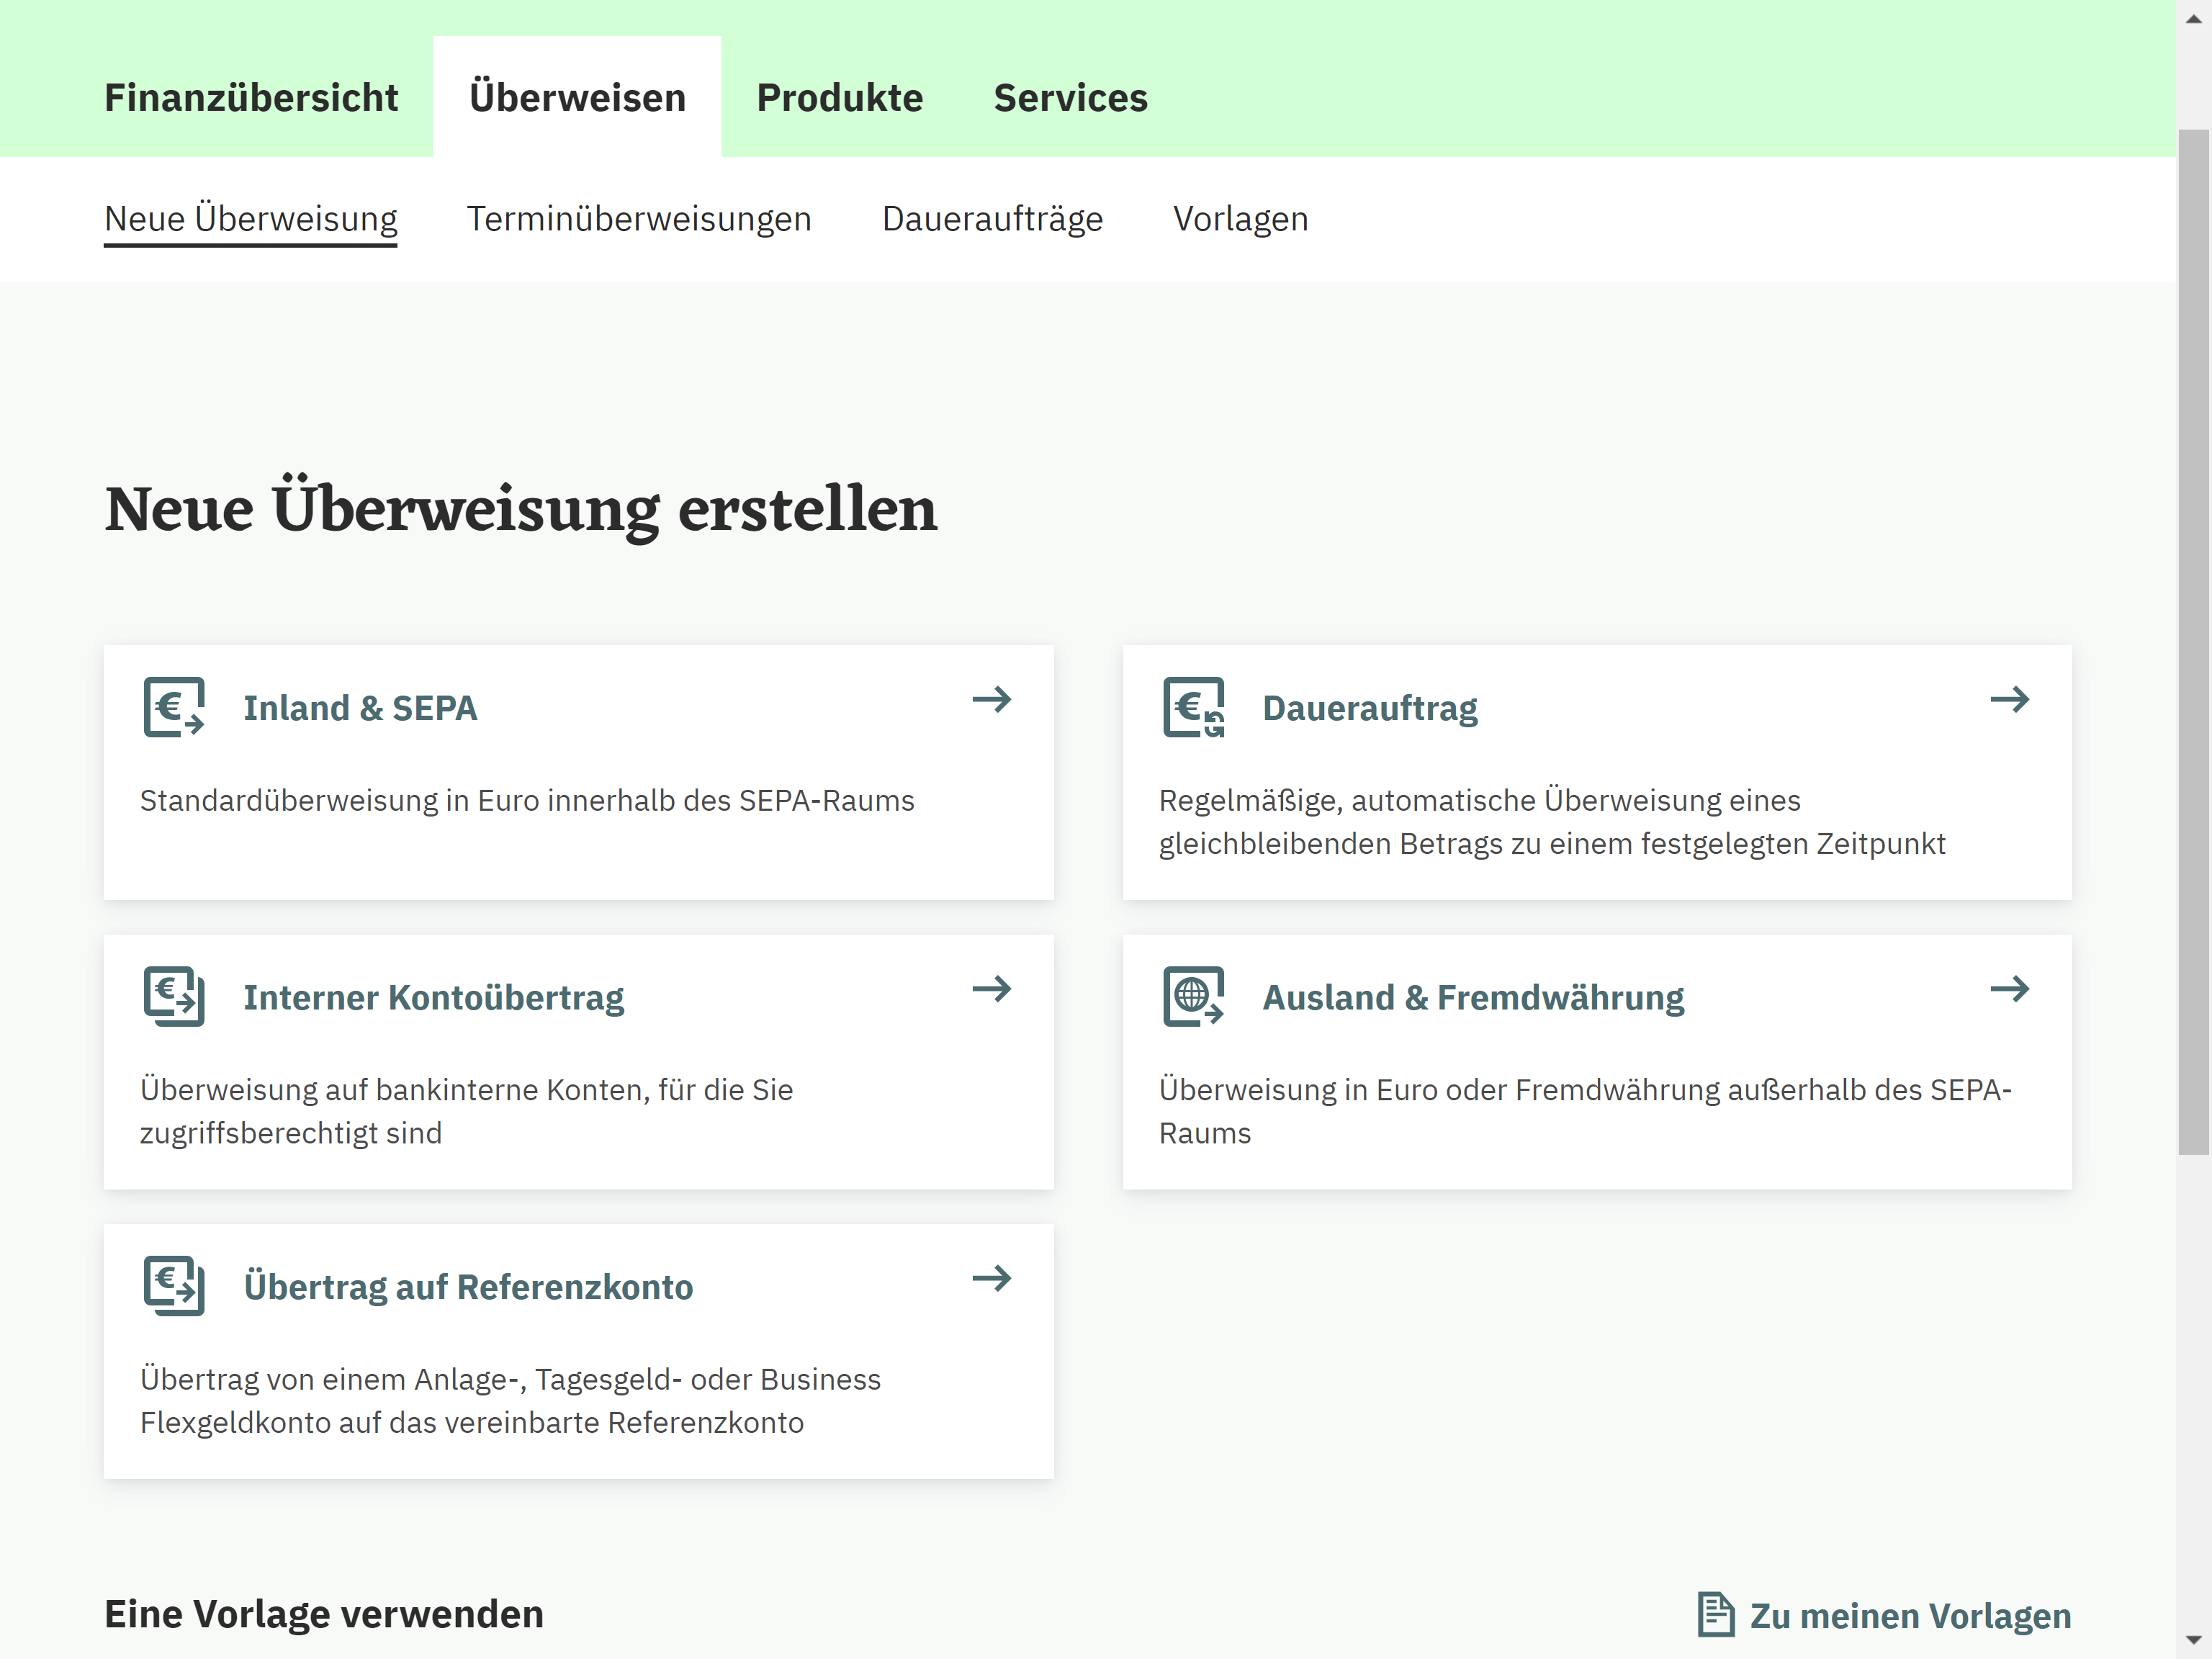Select Neue Überweisung sub-navigation item

point(251,219)
